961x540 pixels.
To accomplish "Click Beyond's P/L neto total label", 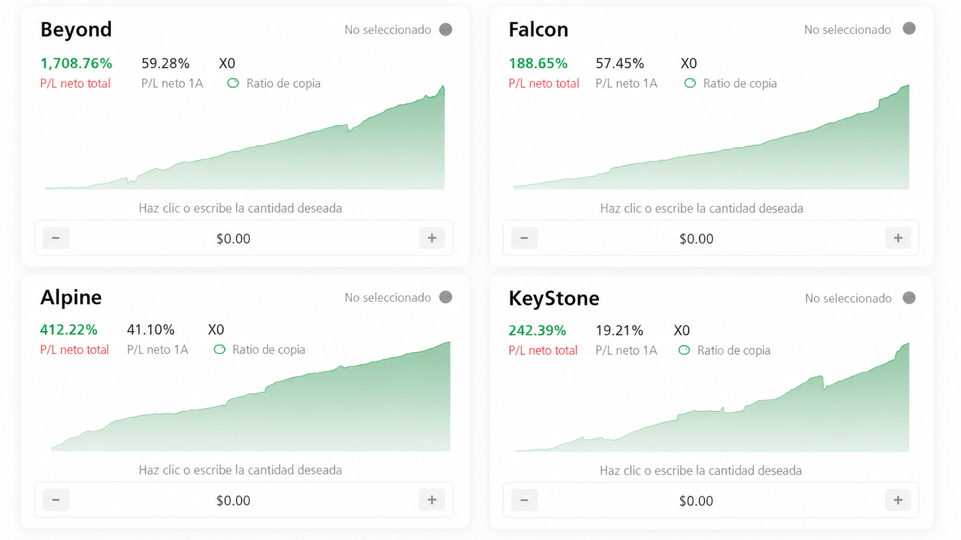I will (75, 83).
